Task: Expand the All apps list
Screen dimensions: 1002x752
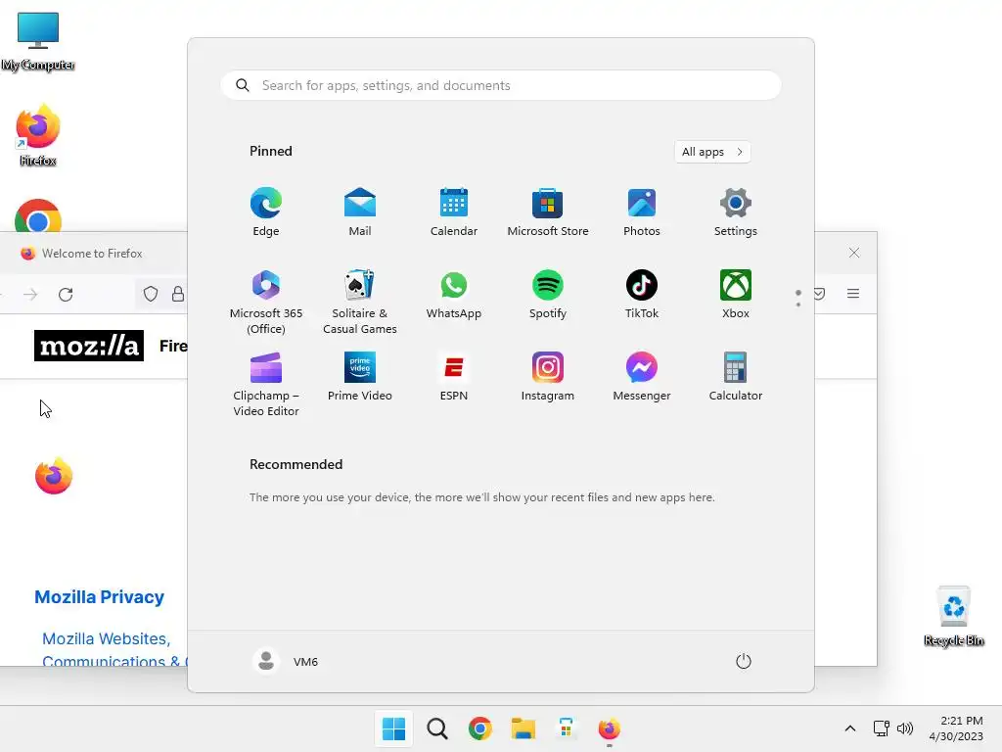Action: click(x=712, y=152)
